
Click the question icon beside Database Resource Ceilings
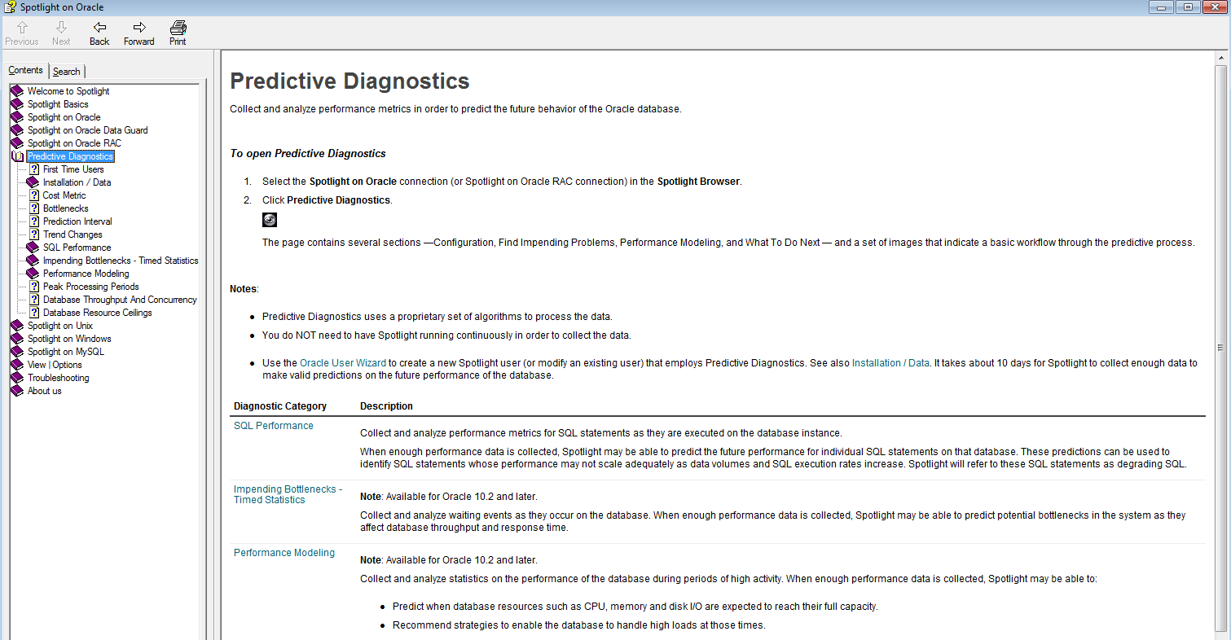pos(34,313)
